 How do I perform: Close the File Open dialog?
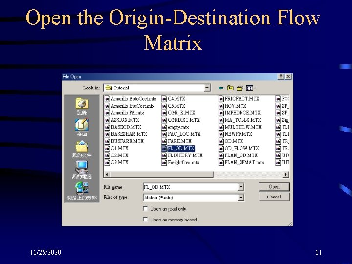(288, 77)
